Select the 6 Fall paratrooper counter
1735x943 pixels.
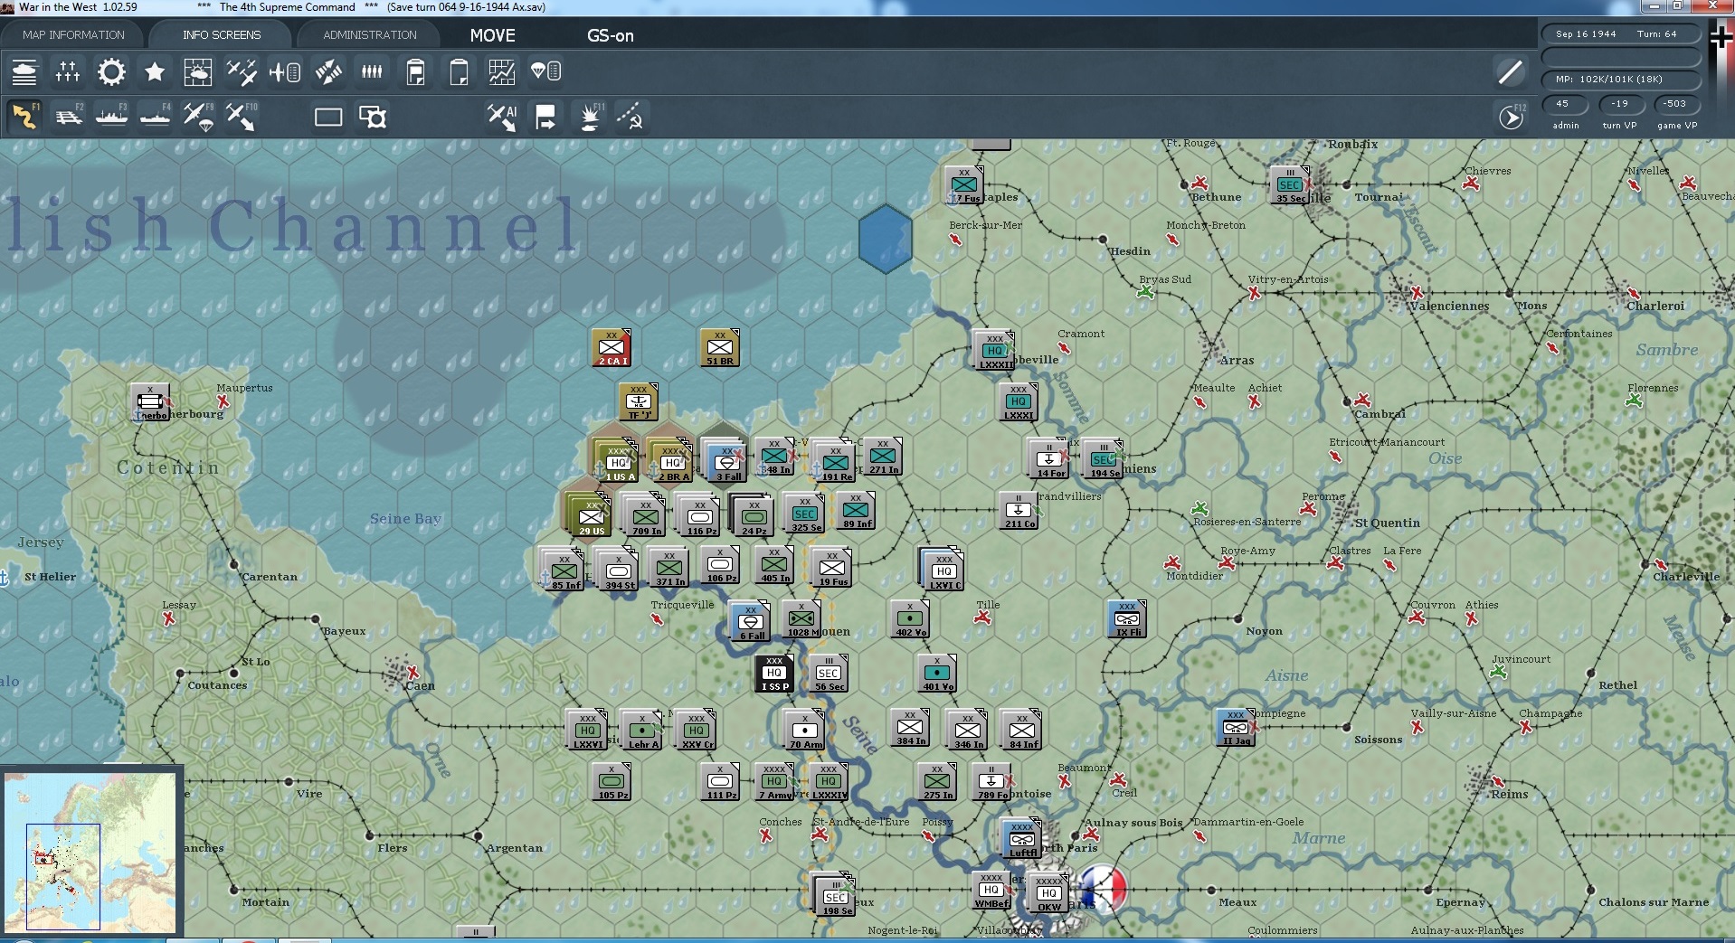click(749, 621)
